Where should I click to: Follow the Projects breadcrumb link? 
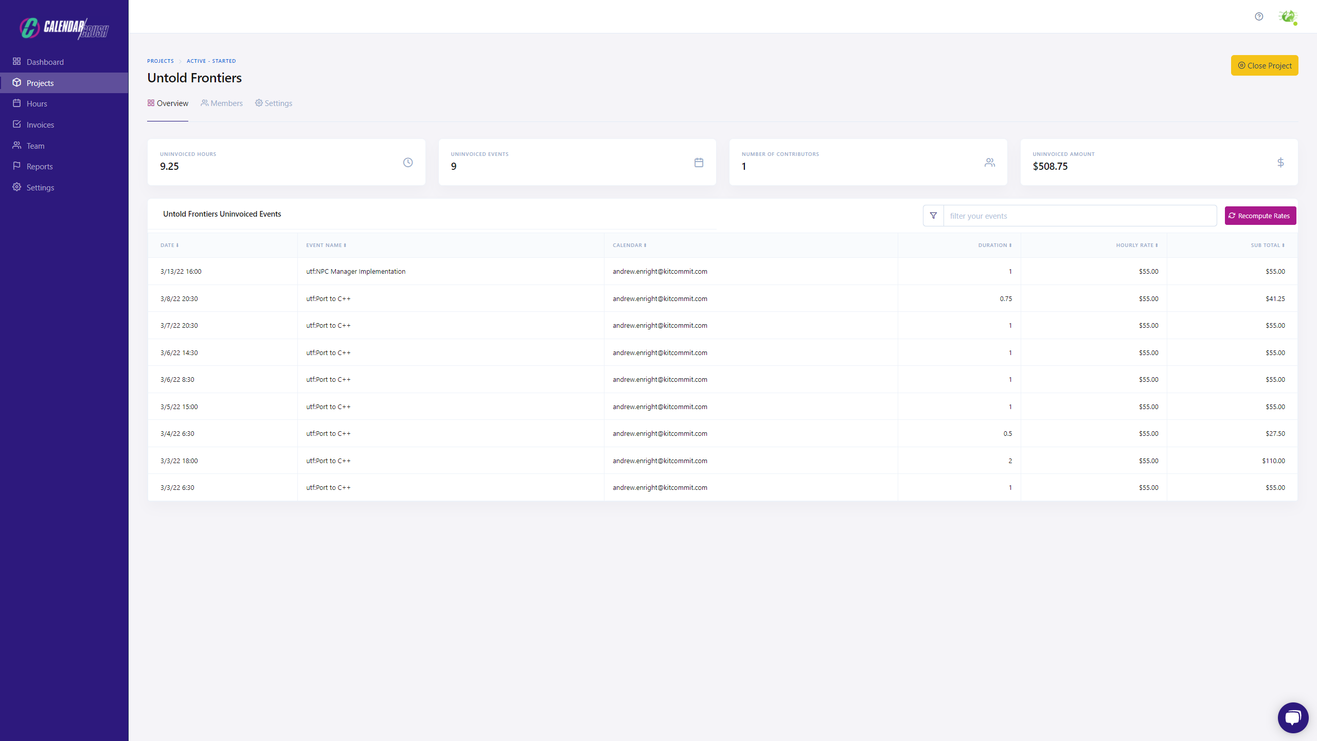161,61
